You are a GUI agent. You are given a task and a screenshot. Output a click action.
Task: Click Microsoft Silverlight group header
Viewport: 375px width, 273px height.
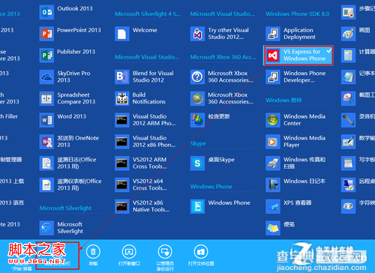[65, 208]
